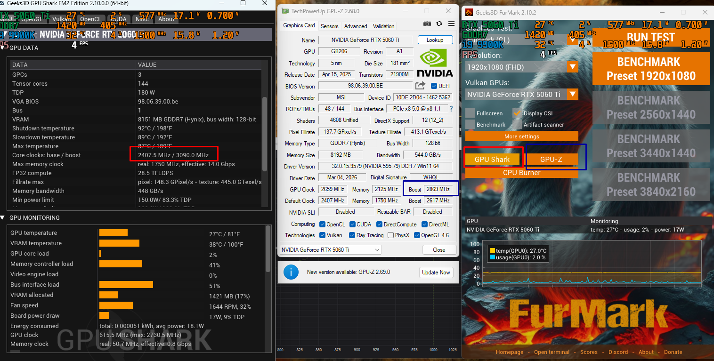Viewport: 714px width, 361px height.
Task: Click the blue info icon in update bar
Action: pyautogui.click(x=291, y=272)
